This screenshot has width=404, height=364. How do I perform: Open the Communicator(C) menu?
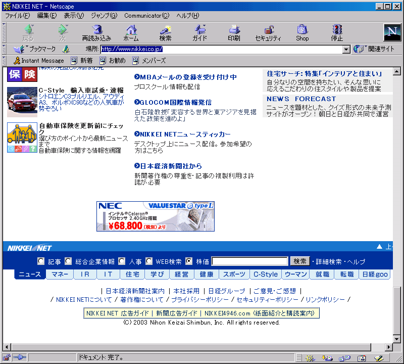tap(147, 16)
